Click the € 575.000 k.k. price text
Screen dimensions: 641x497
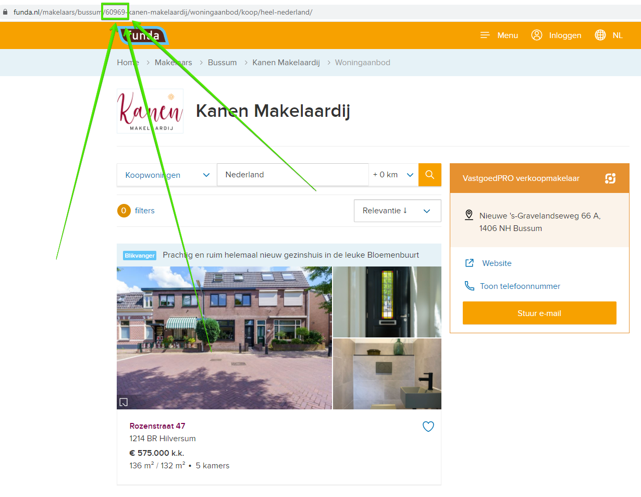(x=157, y=453)
